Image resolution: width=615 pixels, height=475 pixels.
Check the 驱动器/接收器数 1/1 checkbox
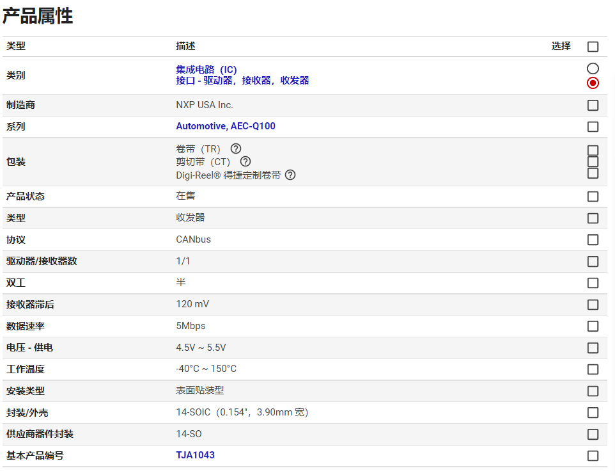593,261
